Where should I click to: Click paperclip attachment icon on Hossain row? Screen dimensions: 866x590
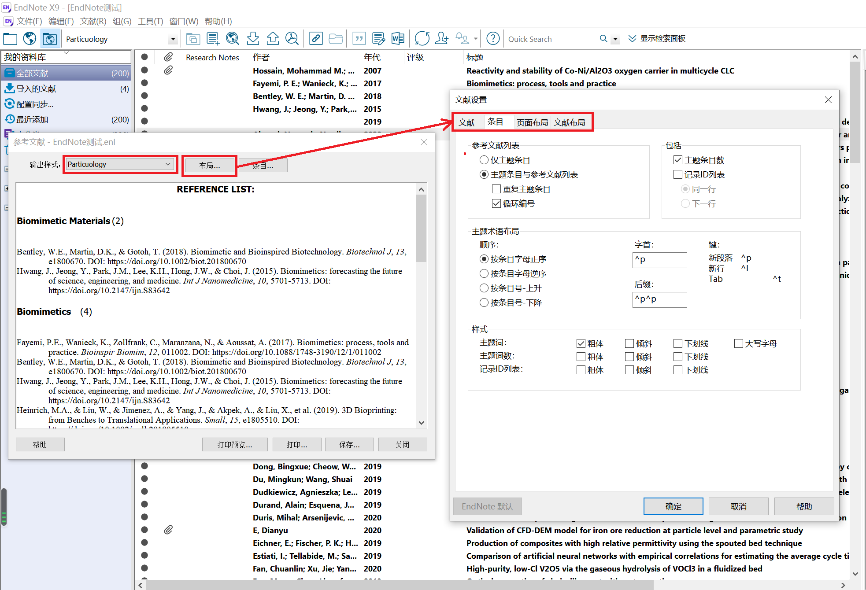coord(168,70)
